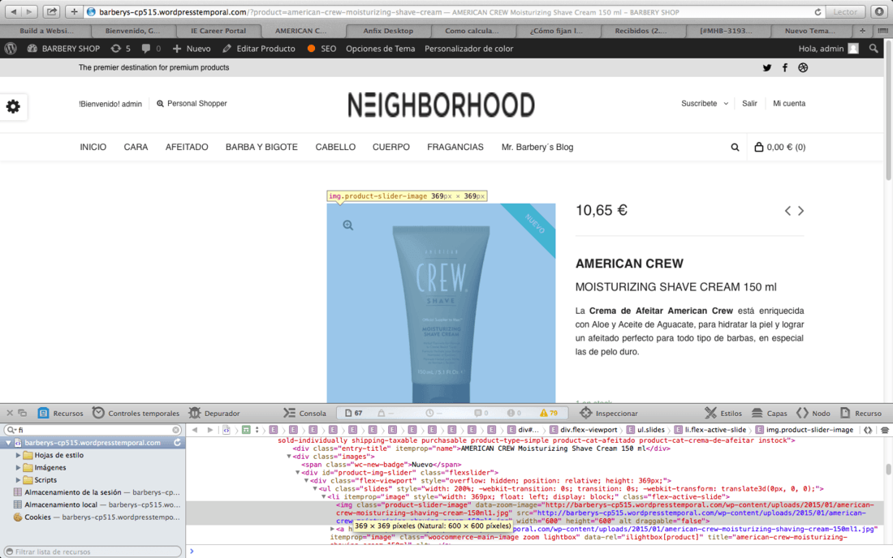The width and height of the screenshot is (893, 558).
Task: Expand the Hojas de estilo folder
Action: pos(18,455)
